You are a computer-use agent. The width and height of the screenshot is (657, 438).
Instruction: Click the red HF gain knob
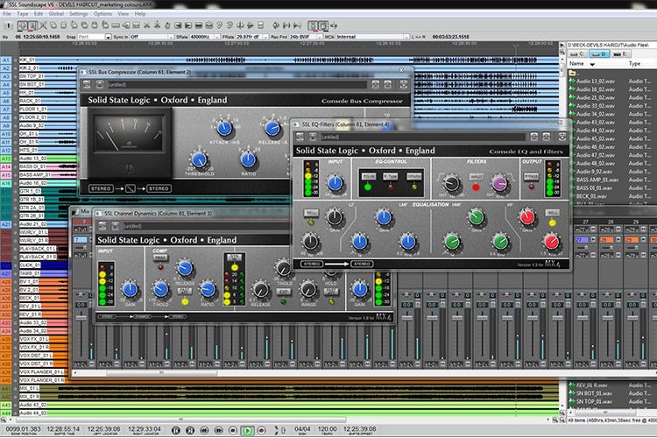pyautogui.click(x=527, y=216)
